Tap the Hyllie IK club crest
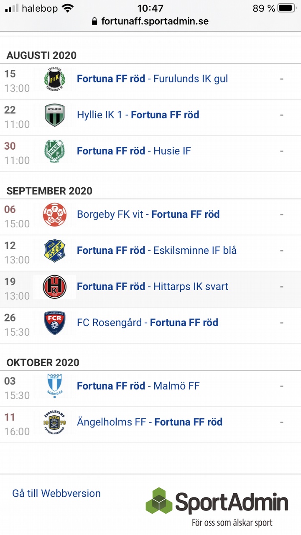The width and height of the screenshot is (301, 535). [x=55, y=115]
